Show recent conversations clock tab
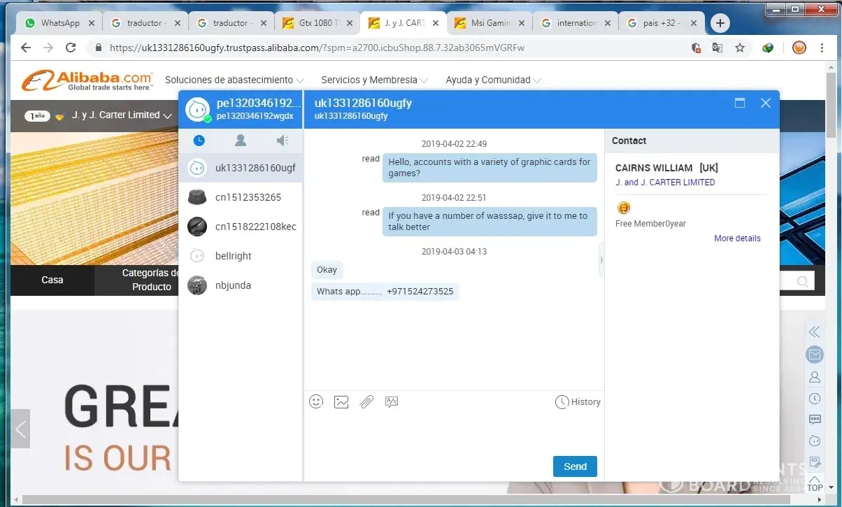This screenshot has width=842, height=507. (x=199, y=141)
